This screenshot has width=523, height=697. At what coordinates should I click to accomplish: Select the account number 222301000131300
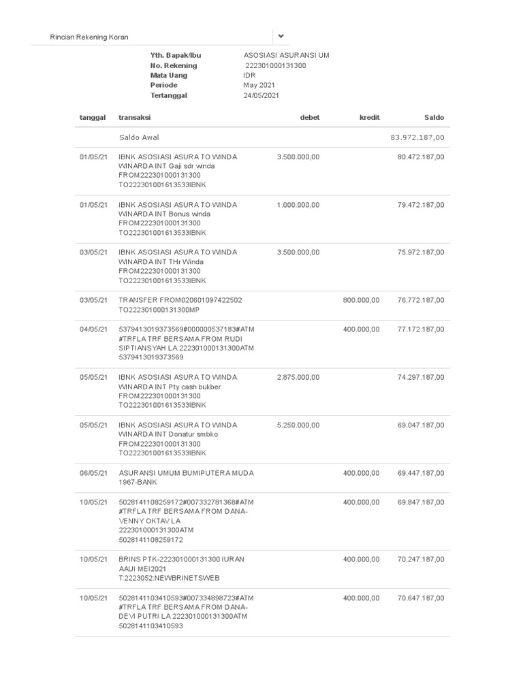(276, 65)
